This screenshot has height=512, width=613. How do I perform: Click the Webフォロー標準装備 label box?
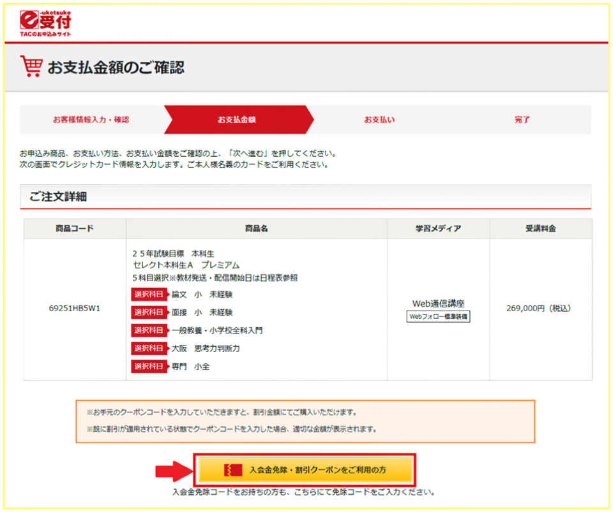click(x=438, y=316)
